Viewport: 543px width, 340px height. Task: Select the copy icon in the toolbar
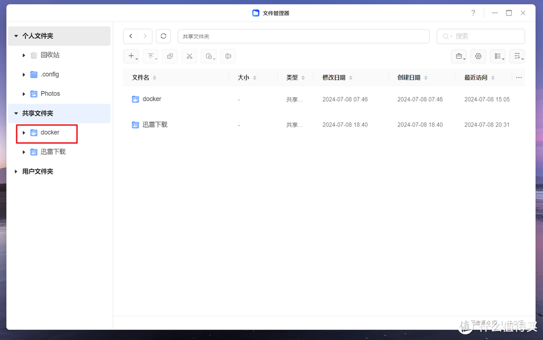170,56
